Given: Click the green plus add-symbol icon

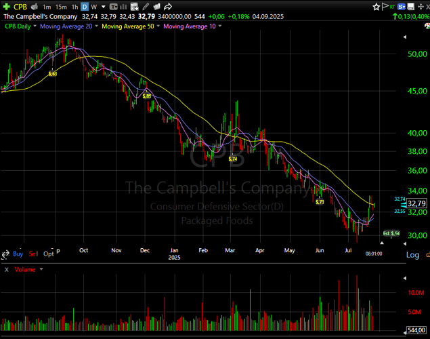Looking at the screenshot, I should [x=6, y=7].
